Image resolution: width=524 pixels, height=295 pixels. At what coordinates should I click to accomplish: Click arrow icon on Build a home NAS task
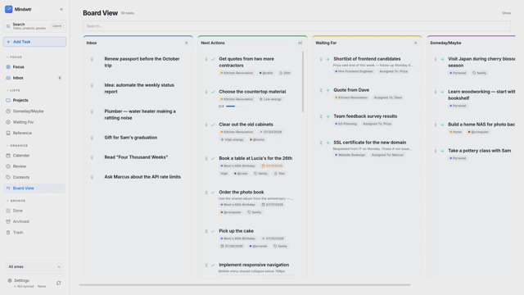442,125
